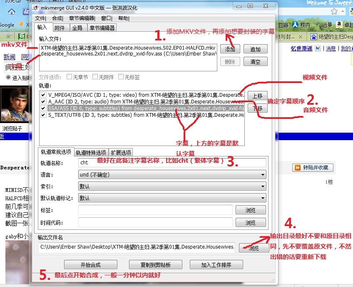Click 浏览 next to 时间代码 field
This screenshot has height=287, width=353.
pos(251,222)
